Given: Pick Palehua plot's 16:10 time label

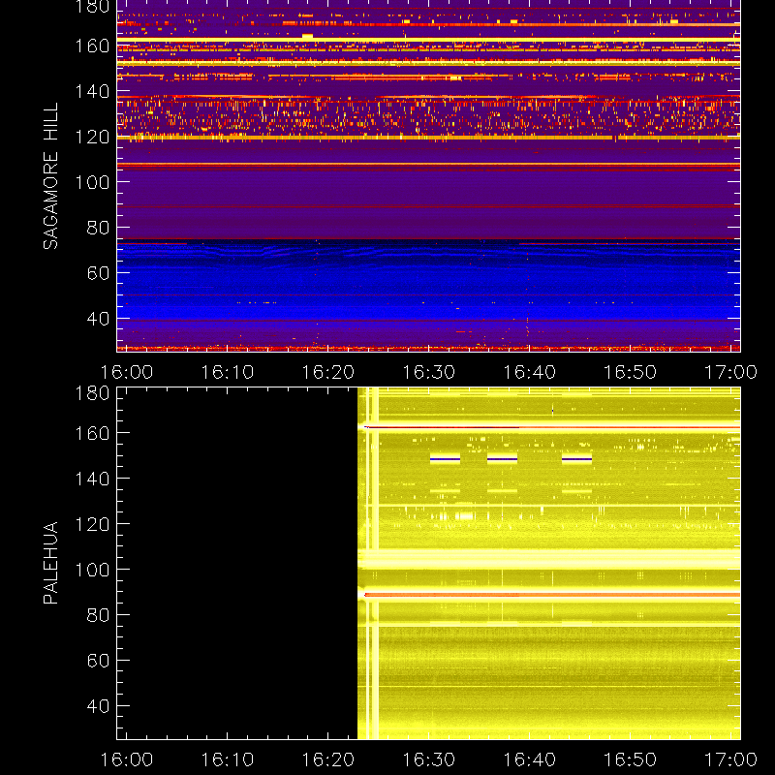Looking at the screenshot, I should 228,759.
